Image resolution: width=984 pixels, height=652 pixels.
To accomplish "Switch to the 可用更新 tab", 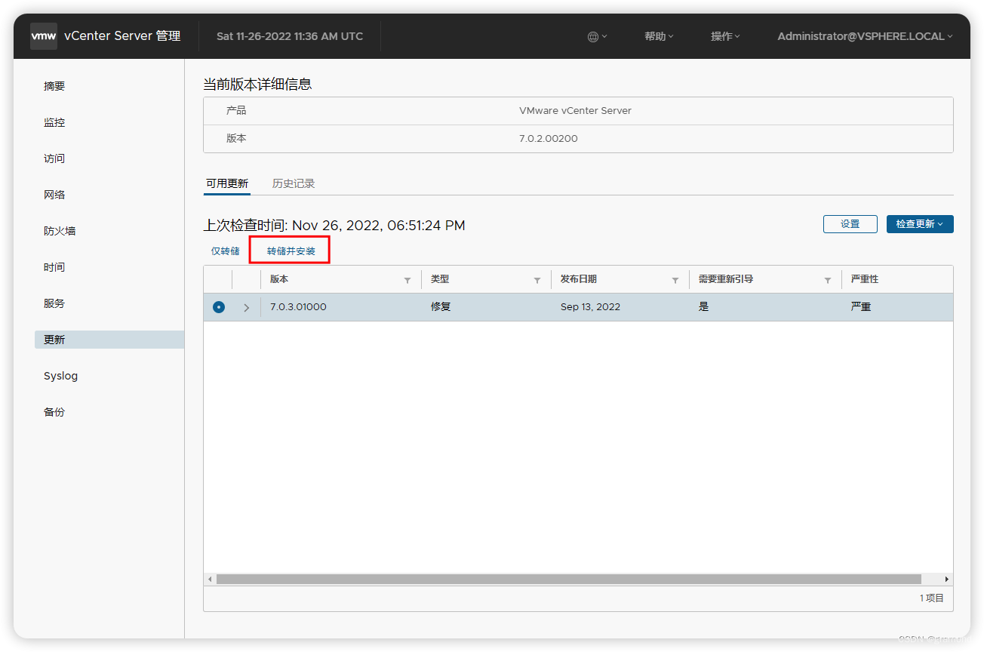I will (x=227, y=183).
